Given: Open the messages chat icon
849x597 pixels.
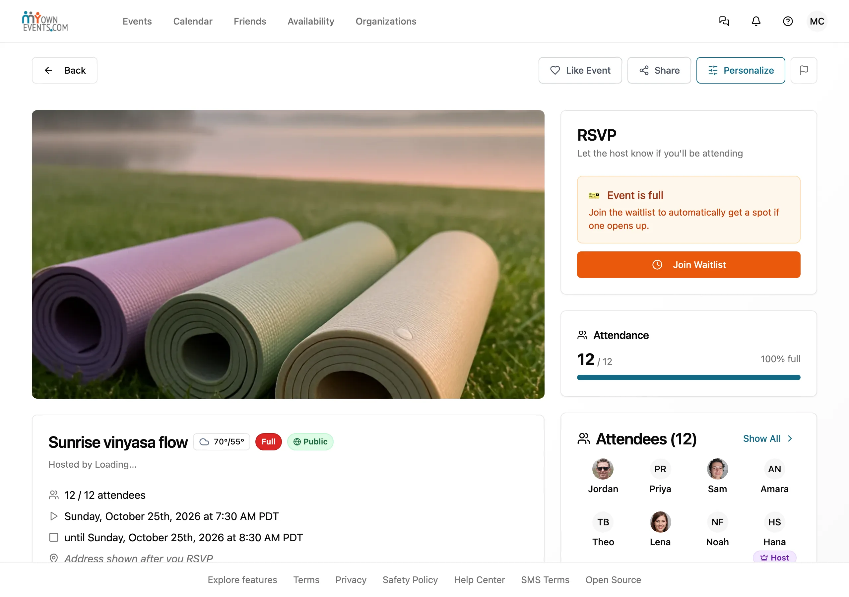Looking at the screenshot, I should tap(724, 21).
